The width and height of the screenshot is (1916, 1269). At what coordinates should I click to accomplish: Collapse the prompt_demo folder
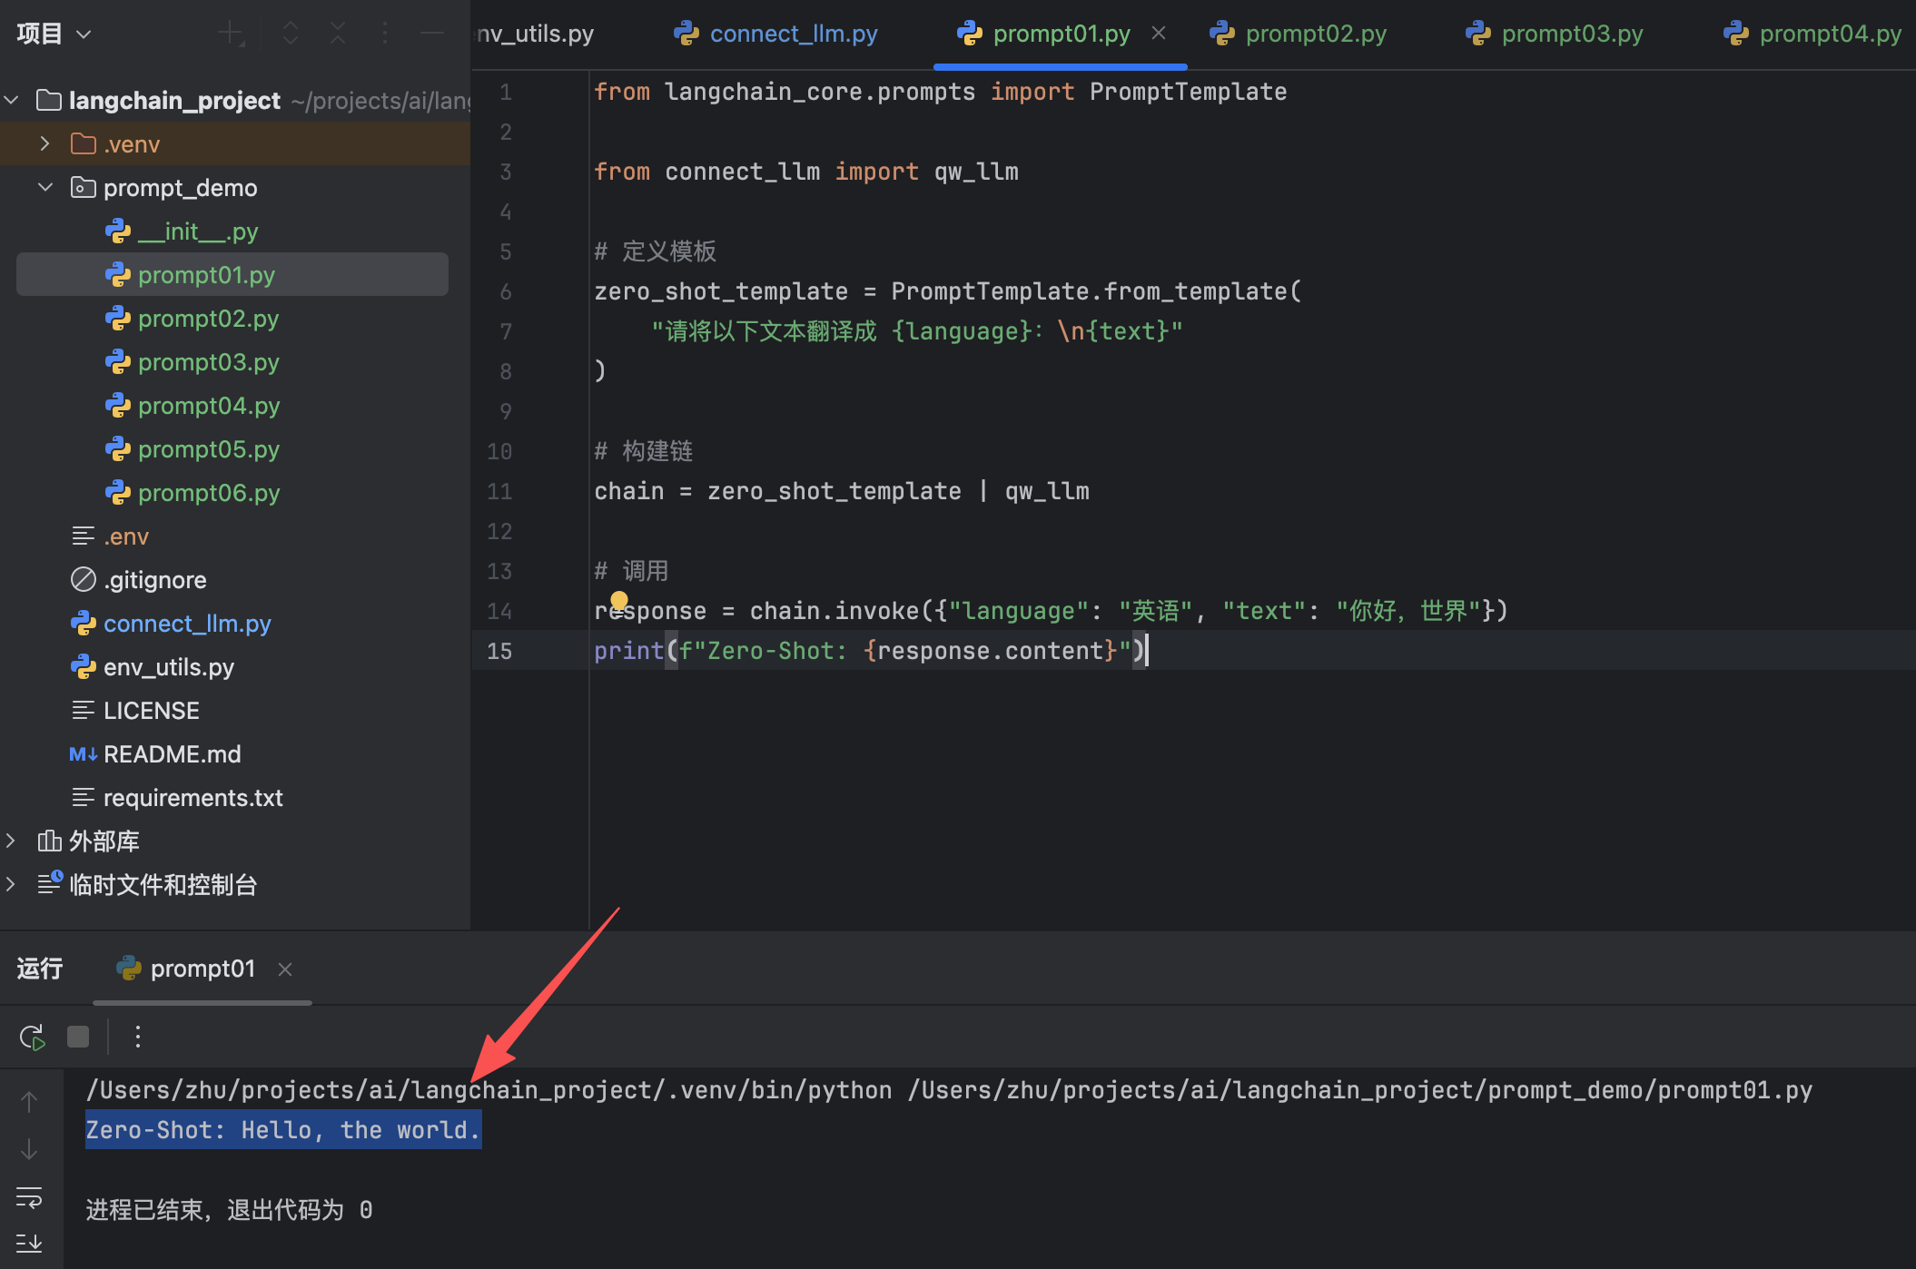44,187
